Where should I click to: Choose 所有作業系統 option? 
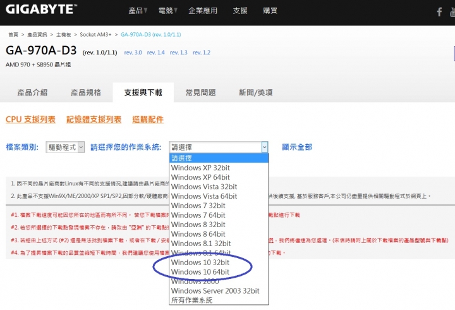click(219, 300)
